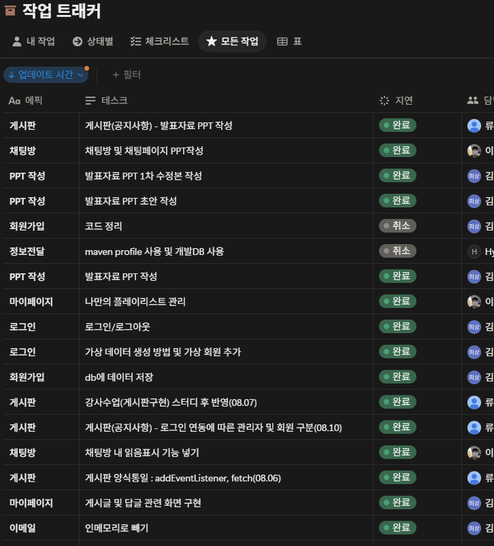The image size is (494, 546).
Task: Click H avatar in maven profile row
Action: tap(474, 252)
